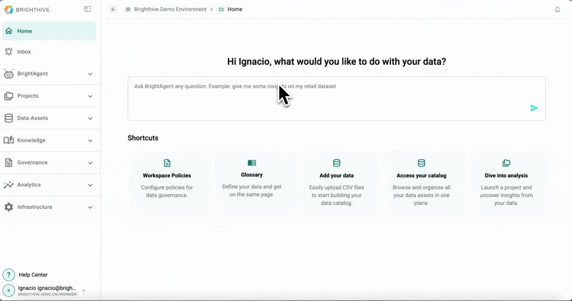This screenshot has width=572, height=301.
Task: Expand the Analytics menu chevron
Action: click(90, 185)
